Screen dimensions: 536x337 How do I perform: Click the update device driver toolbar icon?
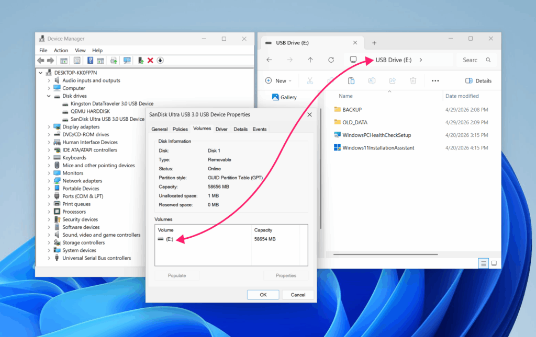coord(140,61)
